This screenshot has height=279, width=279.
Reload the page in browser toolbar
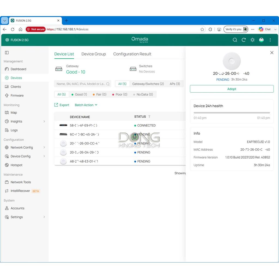click(13, 29)
